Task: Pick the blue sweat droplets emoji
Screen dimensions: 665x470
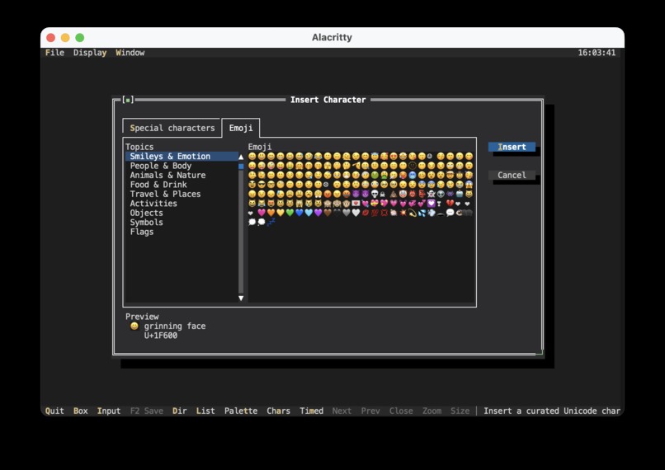Action: click(422, 213)
